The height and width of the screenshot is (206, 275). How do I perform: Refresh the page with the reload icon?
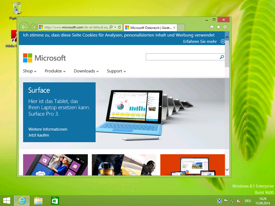[x=120, y=27]
